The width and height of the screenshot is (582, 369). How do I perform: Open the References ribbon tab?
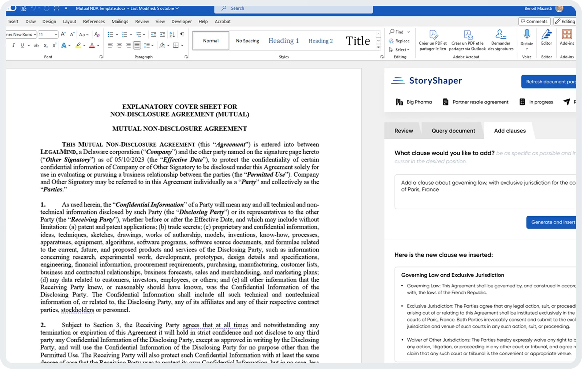click(94, 21)
